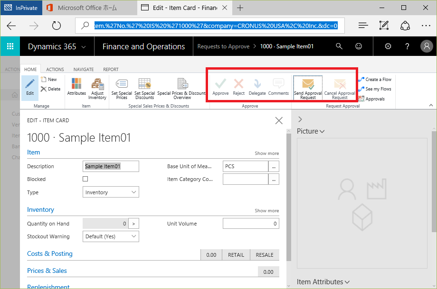
Task: Refresh the browser page
Action: pyautogui.click(x=57, y=26)
